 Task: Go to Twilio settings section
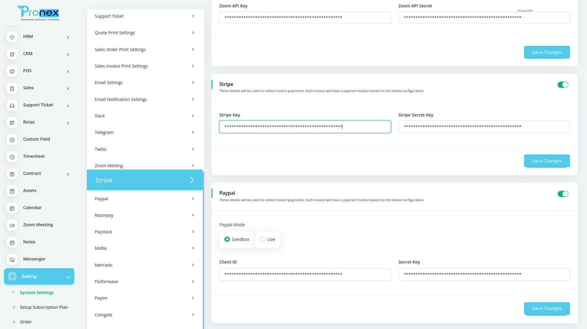tap(145, 149)
